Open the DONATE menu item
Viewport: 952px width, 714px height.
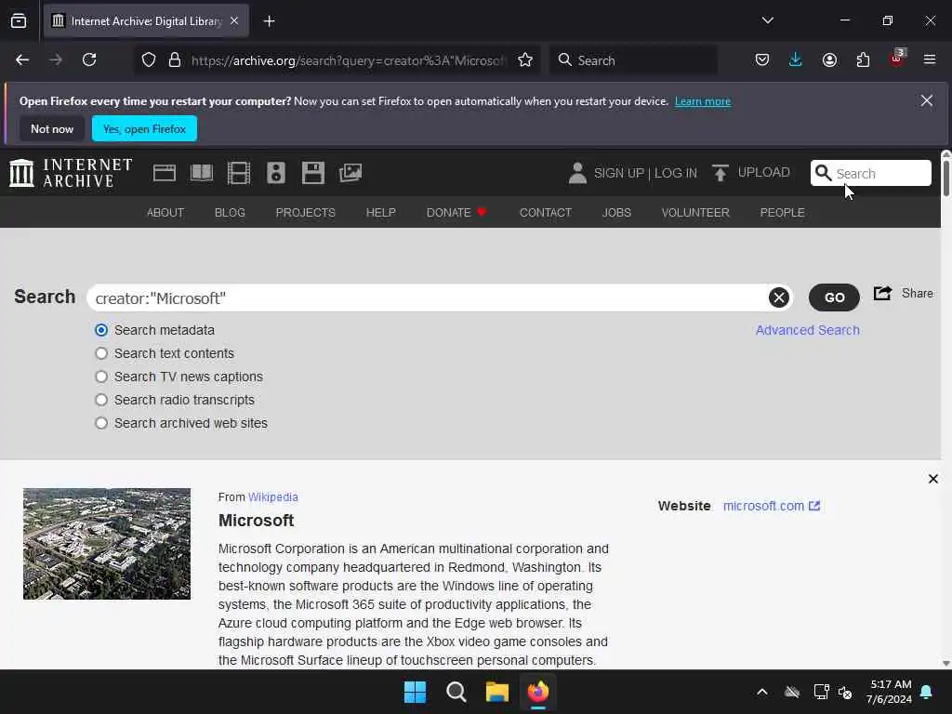tap(456, 213)
